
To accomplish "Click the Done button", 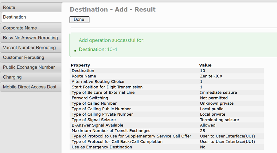I will (x=79, y=20).
